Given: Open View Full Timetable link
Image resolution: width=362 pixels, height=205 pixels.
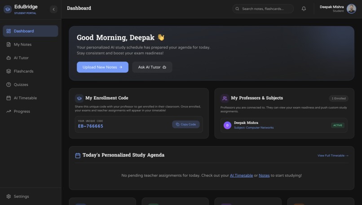Looking at the screenshot, I should pos(333,155).
